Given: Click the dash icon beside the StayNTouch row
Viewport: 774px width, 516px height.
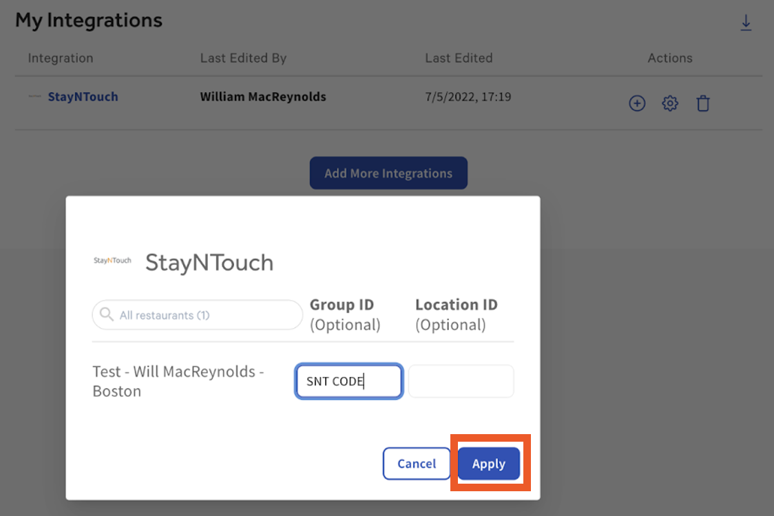Looking at the screenshot, I should [x=35, y=97].
